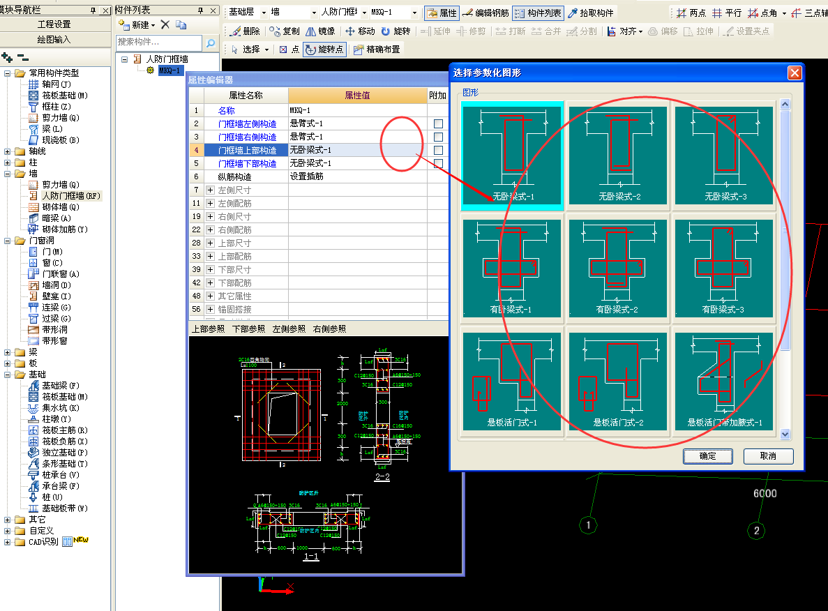This screenshot has height=611, width=828.
Task: Select the 点角 axis tool
Action: tap(762, 13)
